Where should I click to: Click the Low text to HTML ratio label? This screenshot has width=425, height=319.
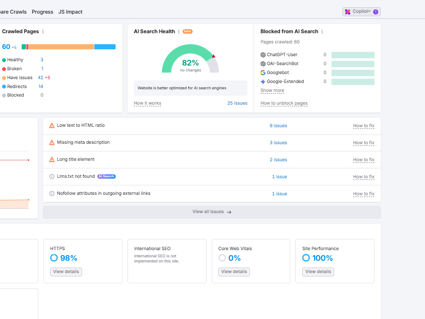(x=81, y=125)
